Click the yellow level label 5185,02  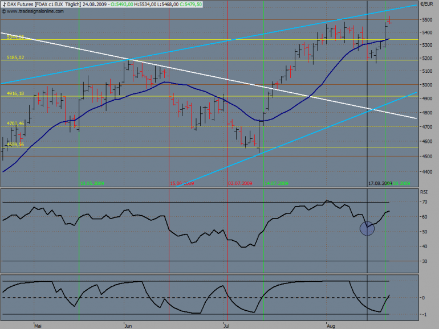15,57
